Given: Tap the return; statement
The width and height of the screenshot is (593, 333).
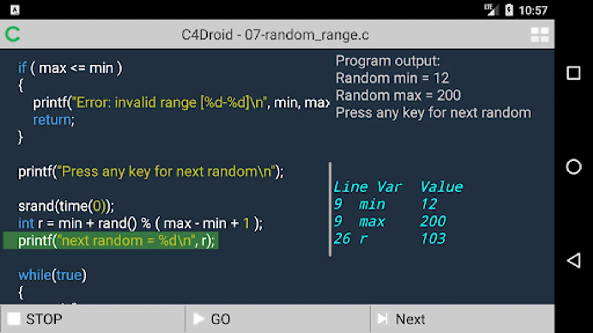Looking at the screenshot, I should (x=54, y=120).
